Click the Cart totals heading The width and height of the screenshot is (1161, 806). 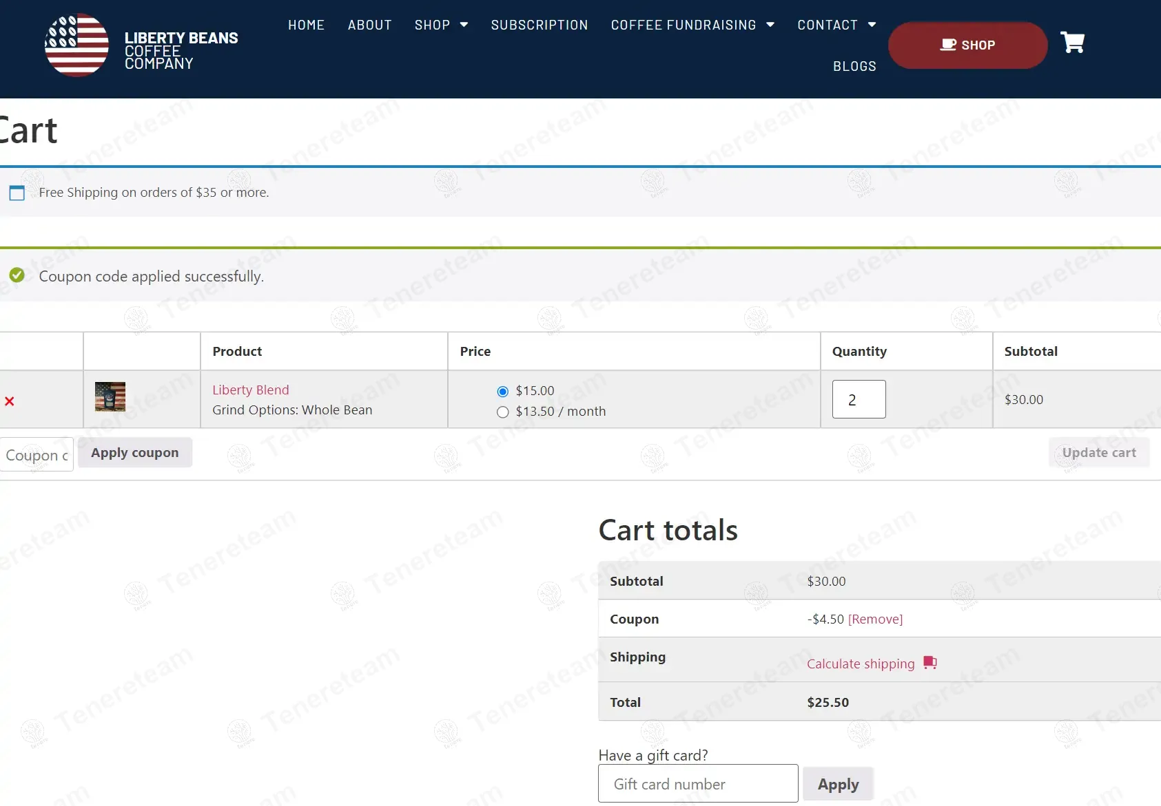tap(668, 530)
